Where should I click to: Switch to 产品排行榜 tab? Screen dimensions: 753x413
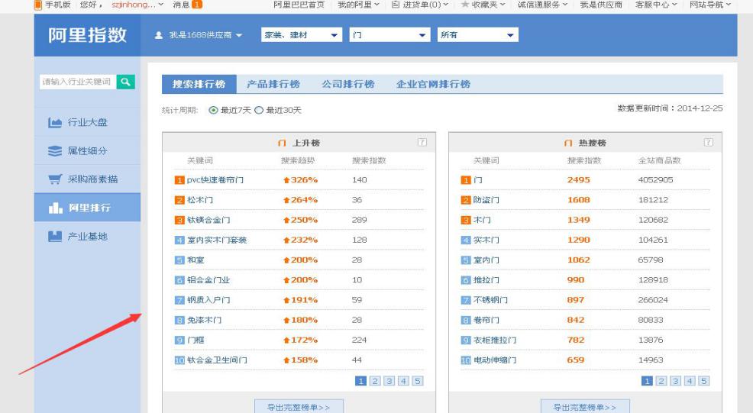click(273, 84)
